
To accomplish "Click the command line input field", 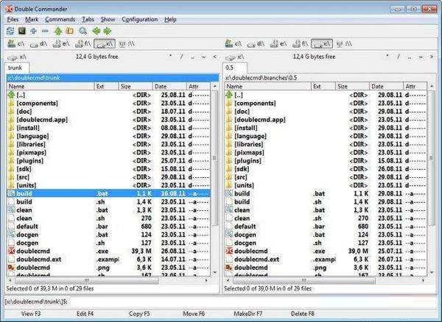I will 252,301.
